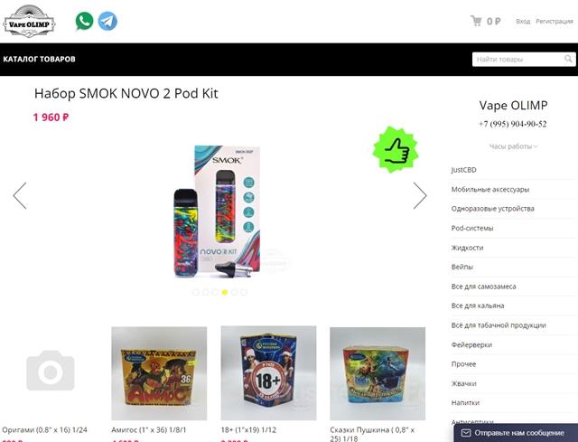Expand the Часы работы dropdown
Screen dimensions: 578x442
click(513, 146)
